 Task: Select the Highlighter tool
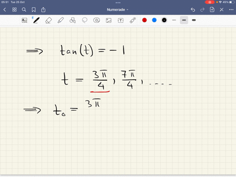click(60, 20)
